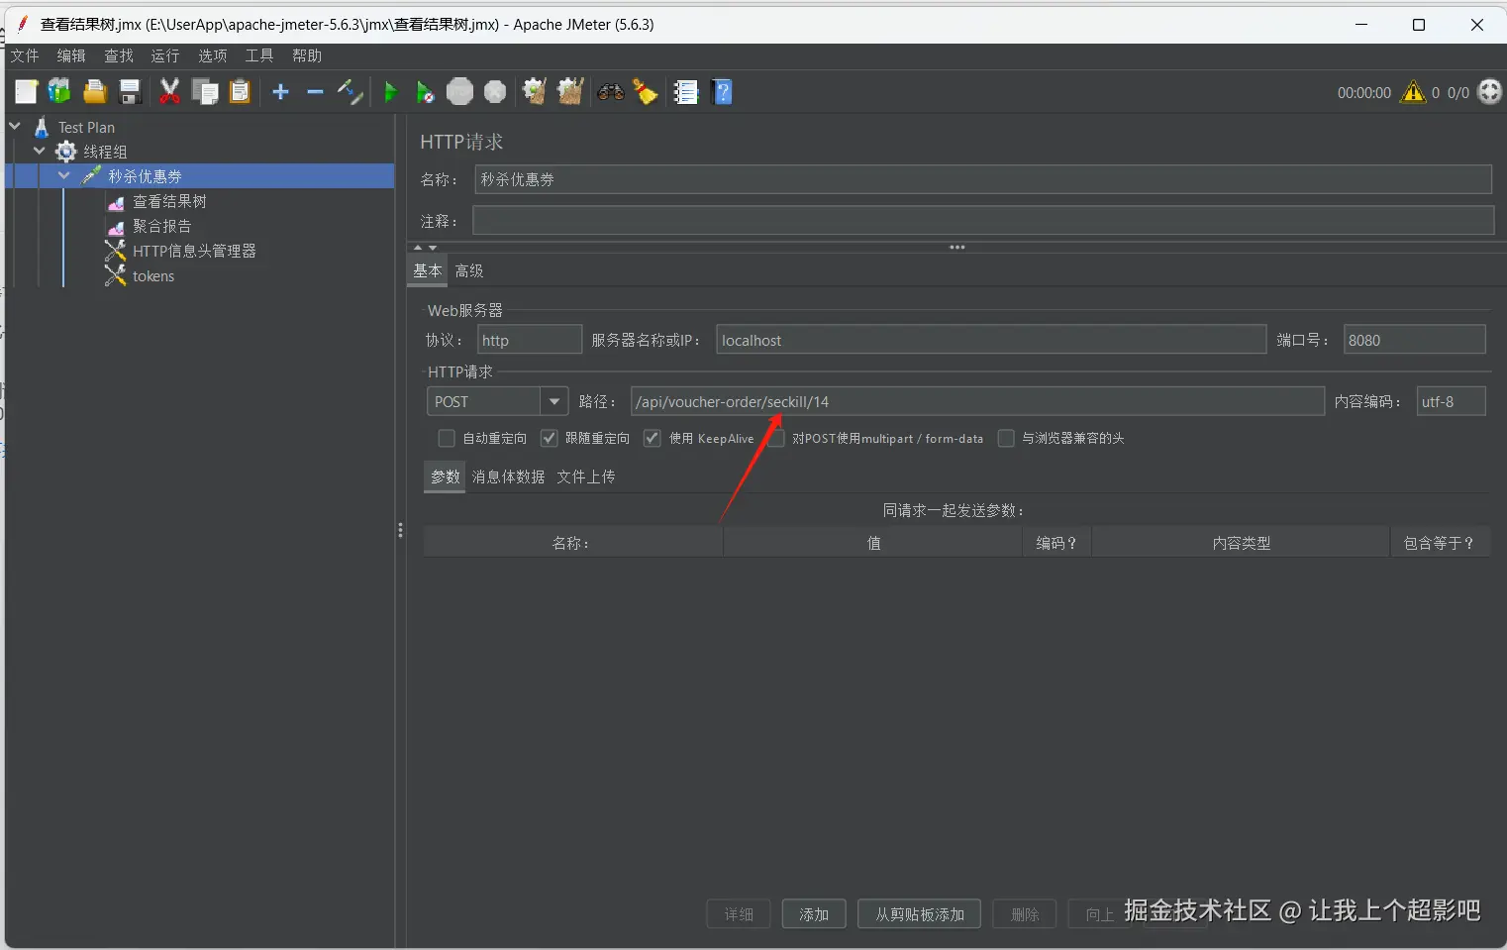1507x950 pixels.
Task: Collapse the 秒杀优惠券 tree node
Action: coord(64,175)
